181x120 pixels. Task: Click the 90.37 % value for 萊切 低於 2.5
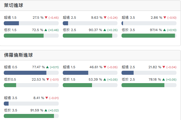(x=96, y=30)
